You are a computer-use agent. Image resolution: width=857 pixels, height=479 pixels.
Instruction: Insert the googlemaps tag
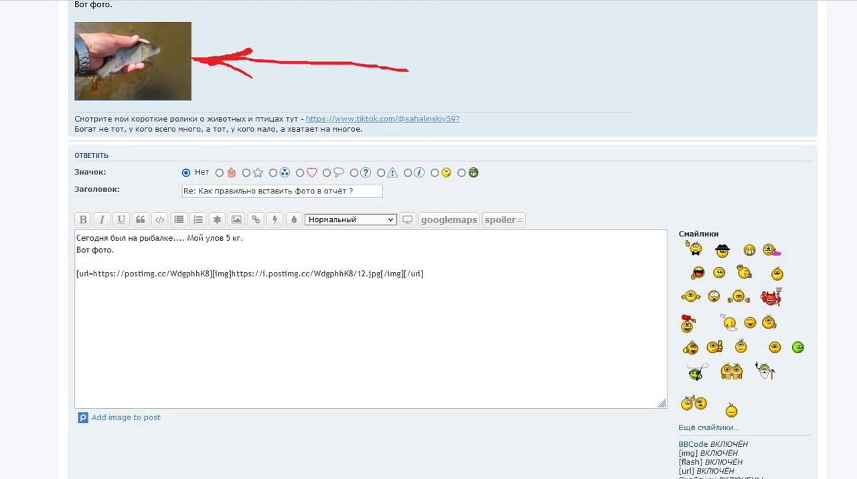449,219
